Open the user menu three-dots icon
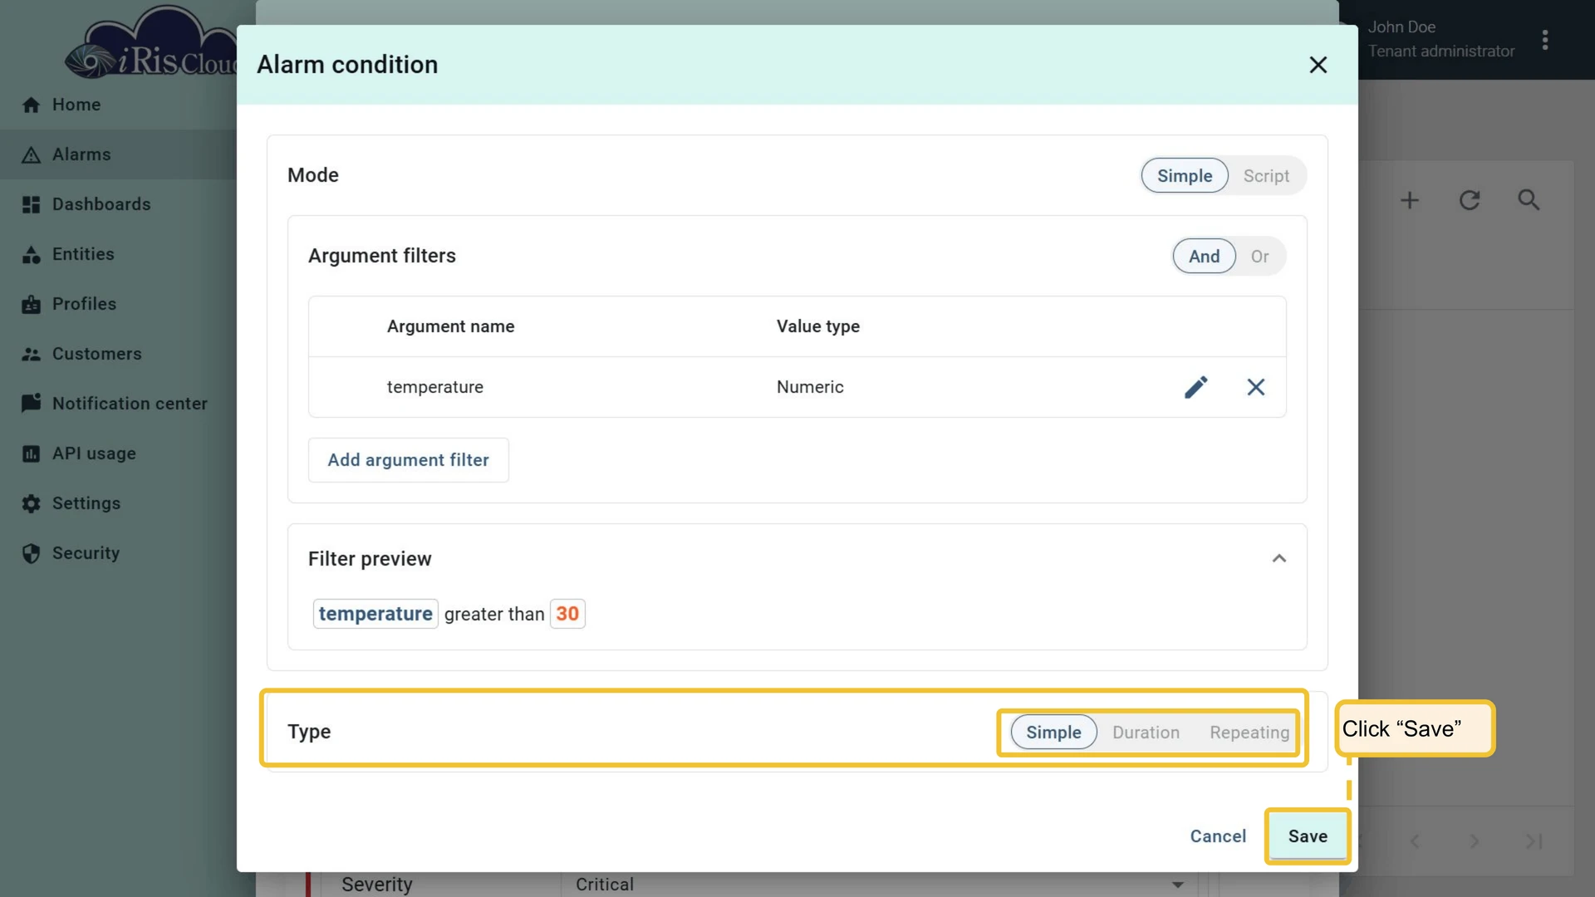 pos(1545,40)
